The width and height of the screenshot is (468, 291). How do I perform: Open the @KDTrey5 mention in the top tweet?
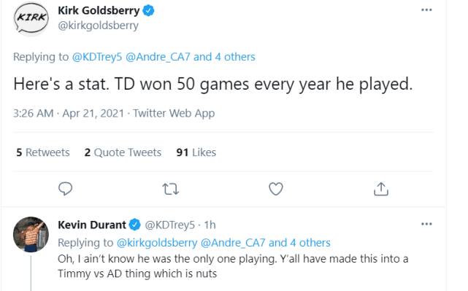pyautogui.click(x=97, y=57)
